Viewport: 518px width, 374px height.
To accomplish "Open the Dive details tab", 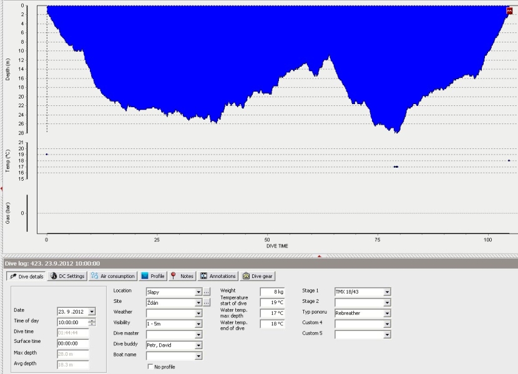I will click(x=27, y=276).
